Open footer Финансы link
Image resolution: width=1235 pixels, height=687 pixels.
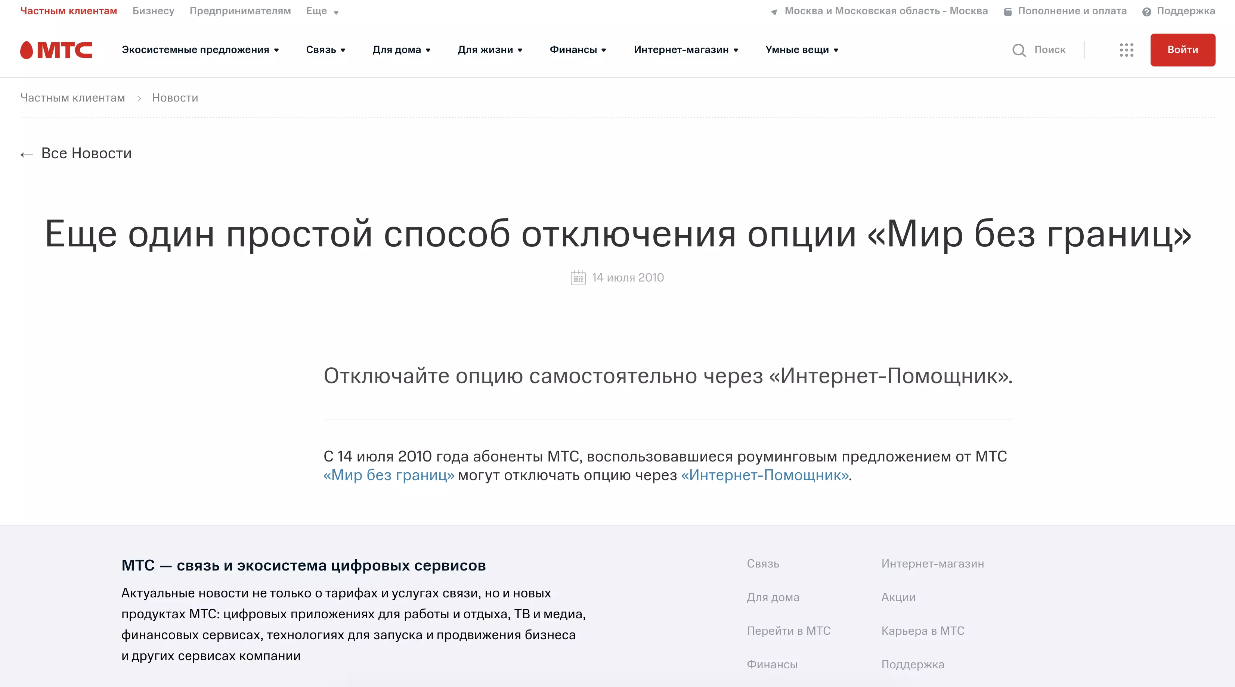tap(772, 665)
